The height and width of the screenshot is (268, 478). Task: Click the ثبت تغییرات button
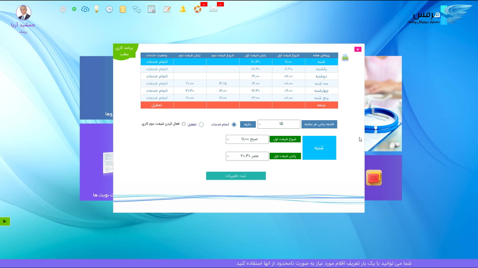point(236,176)
